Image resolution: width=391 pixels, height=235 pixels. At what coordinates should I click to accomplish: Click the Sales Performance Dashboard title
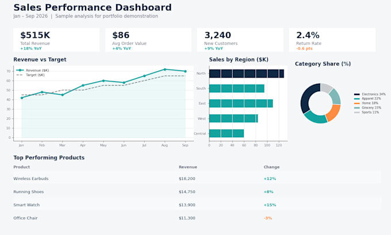click(x=93, y=7)
